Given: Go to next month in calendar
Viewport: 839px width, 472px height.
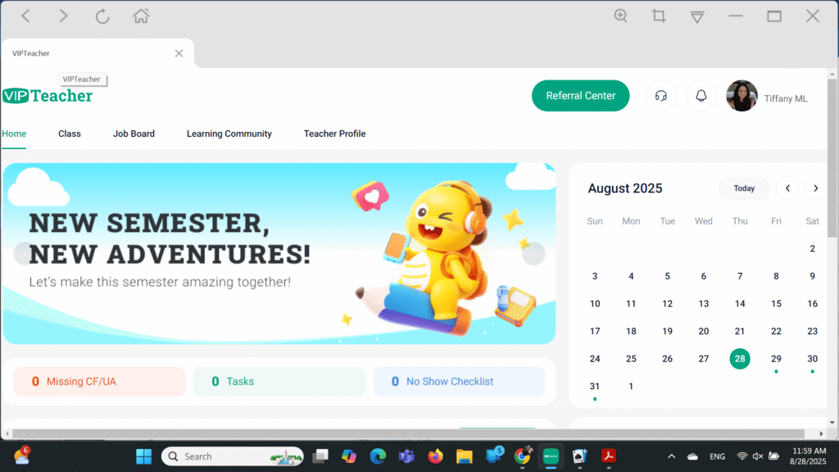Looking at the screenshot, I should pos(815,188).
